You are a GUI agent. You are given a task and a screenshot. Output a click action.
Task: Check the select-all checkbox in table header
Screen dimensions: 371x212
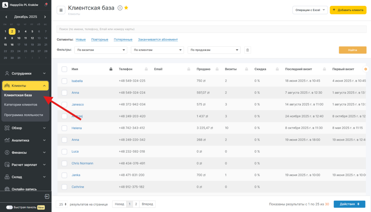pos(64,69)
